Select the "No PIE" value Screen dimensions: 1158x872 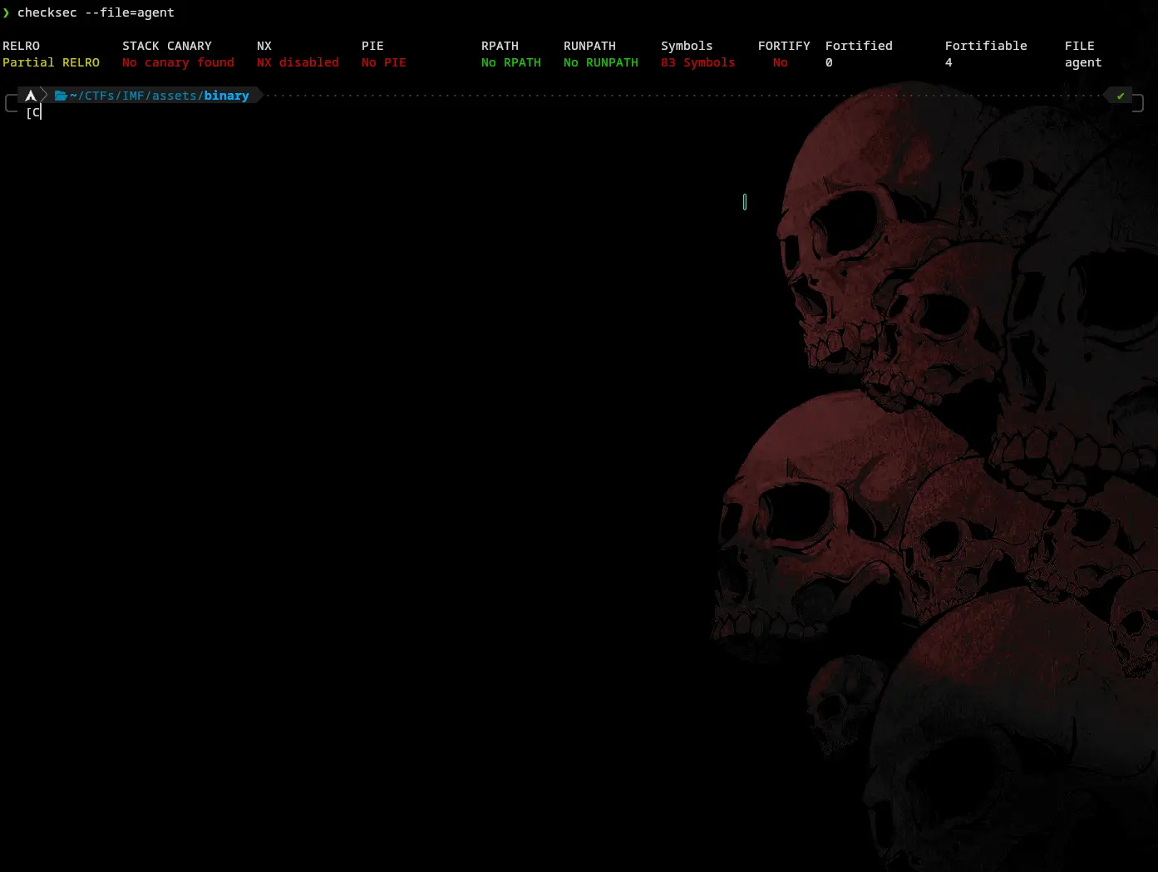click(x=384, y=62)
